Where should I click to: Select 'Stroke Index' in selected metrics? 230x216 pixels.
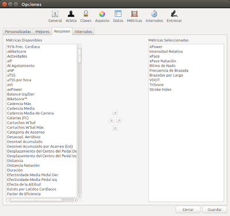point(186,89)
